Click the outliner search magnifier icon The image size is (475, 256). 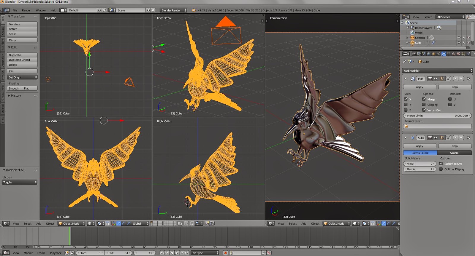(469, 17)
